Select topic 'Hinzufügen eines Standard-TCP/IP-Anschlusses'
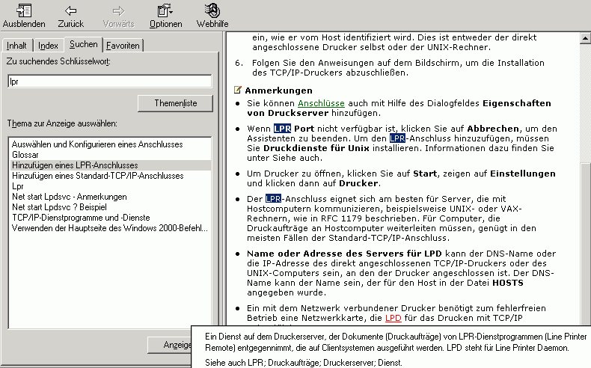This screenshot has height=368, width=591. coord(109,176)
